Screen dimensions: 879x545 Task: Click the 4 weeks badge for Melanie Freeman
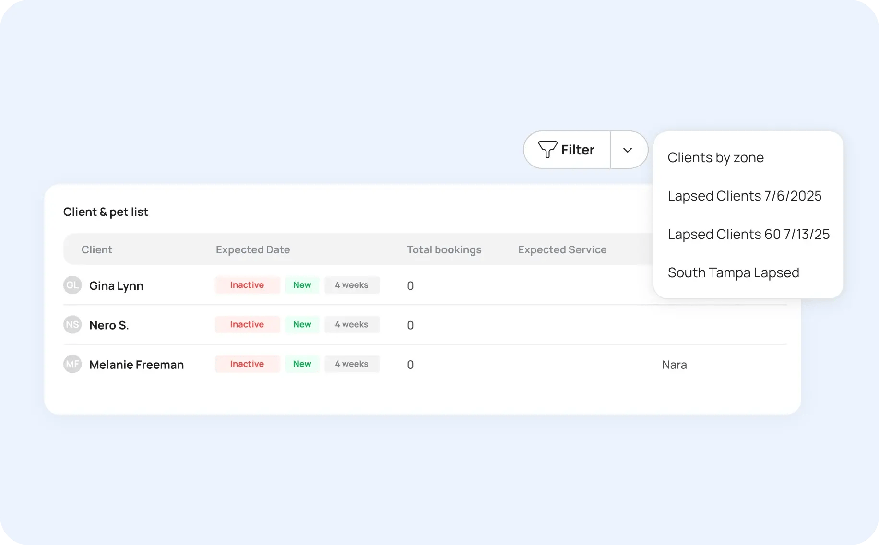(352, 364)
